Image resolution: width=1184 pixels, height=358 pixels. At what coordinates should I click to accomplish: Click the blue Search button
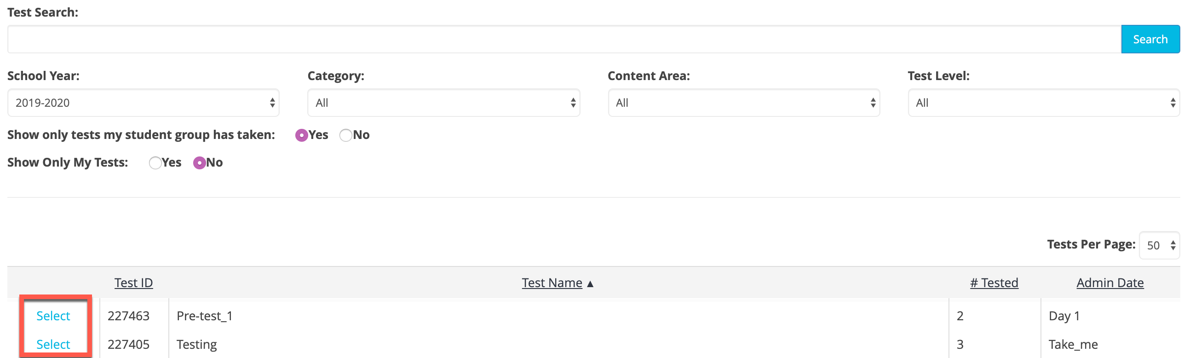coord(1150,40)
